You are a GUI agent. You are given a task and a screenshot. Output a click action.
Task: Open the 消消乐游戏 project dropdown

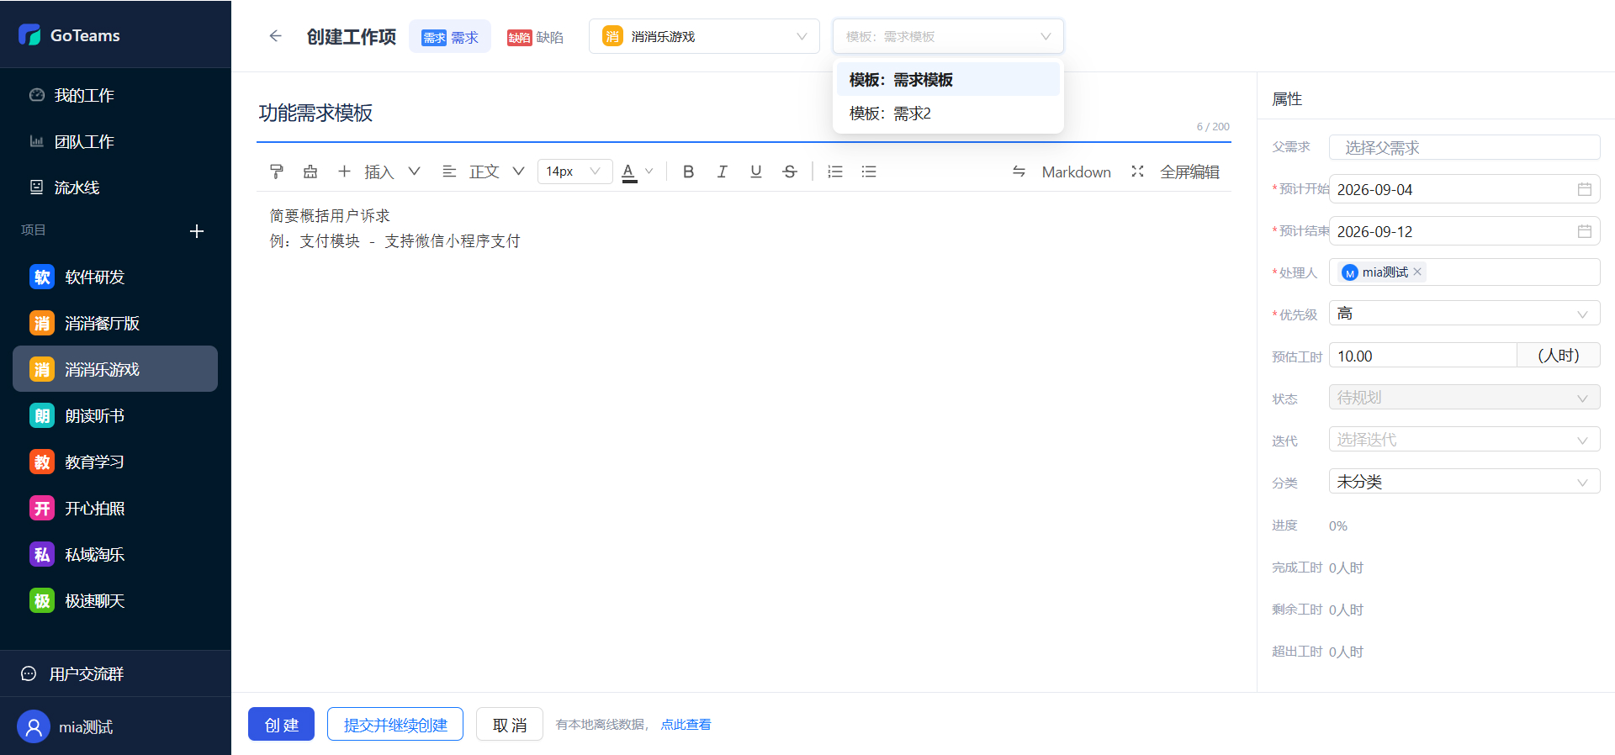coord(704,36)
